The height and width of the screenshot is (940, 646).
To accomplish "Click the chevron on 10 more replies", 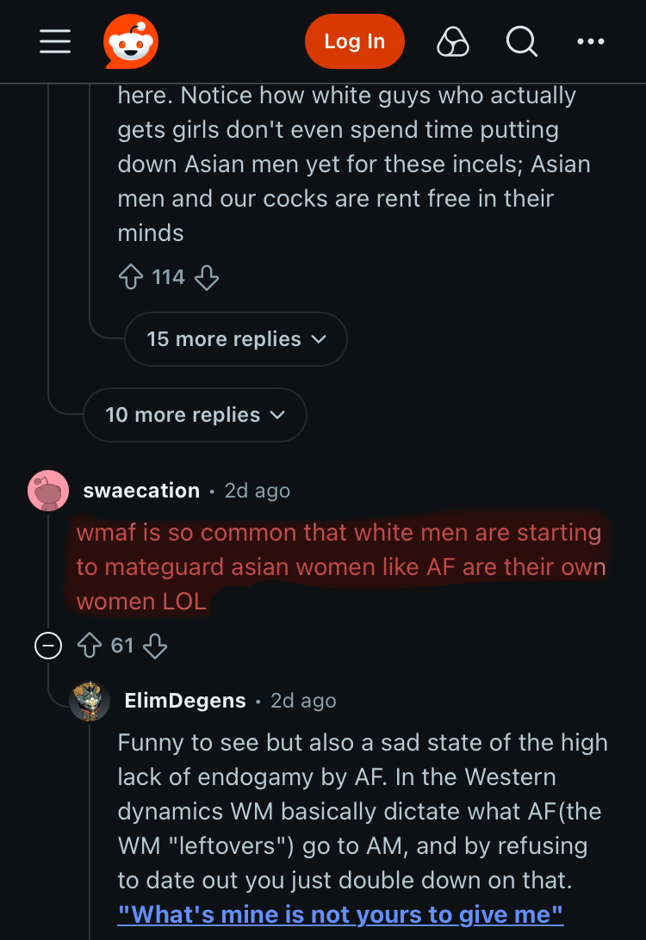I will click(277, 415).
